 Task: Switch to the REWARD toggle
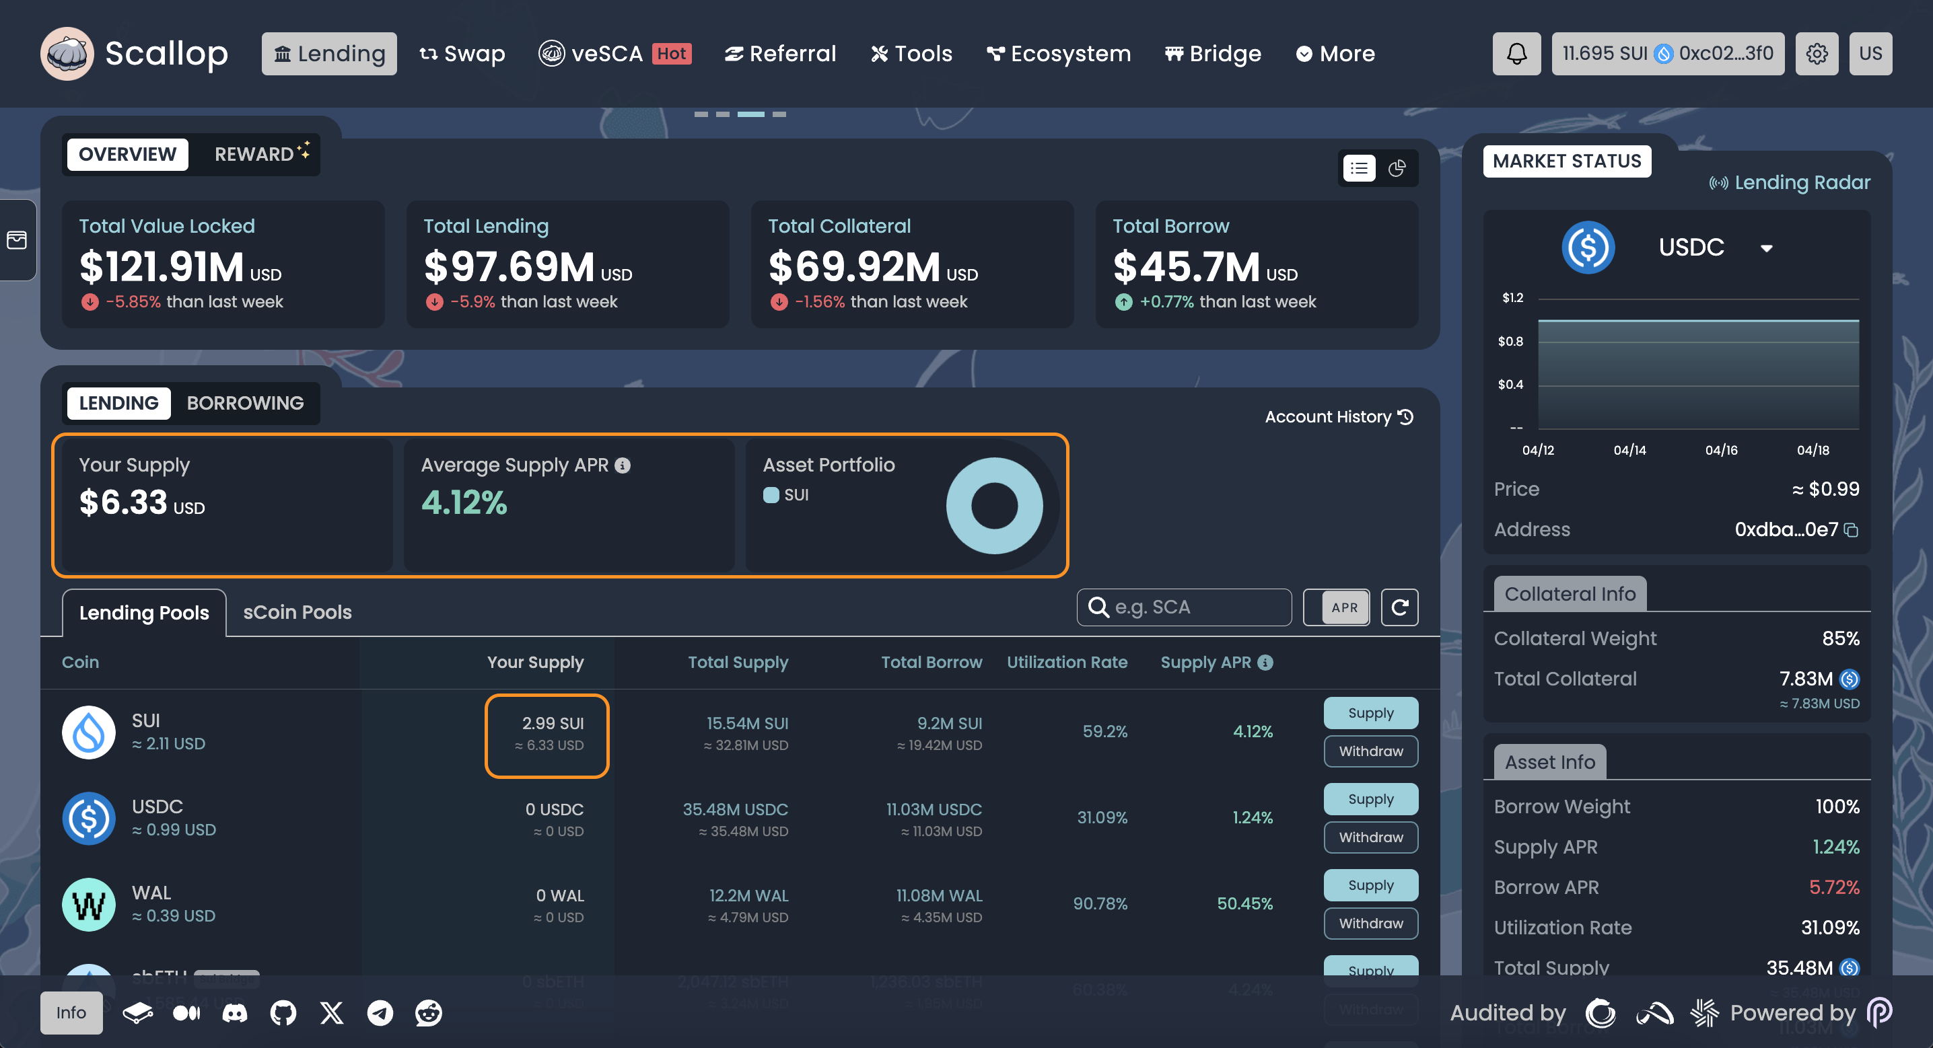tap(261, 155)
